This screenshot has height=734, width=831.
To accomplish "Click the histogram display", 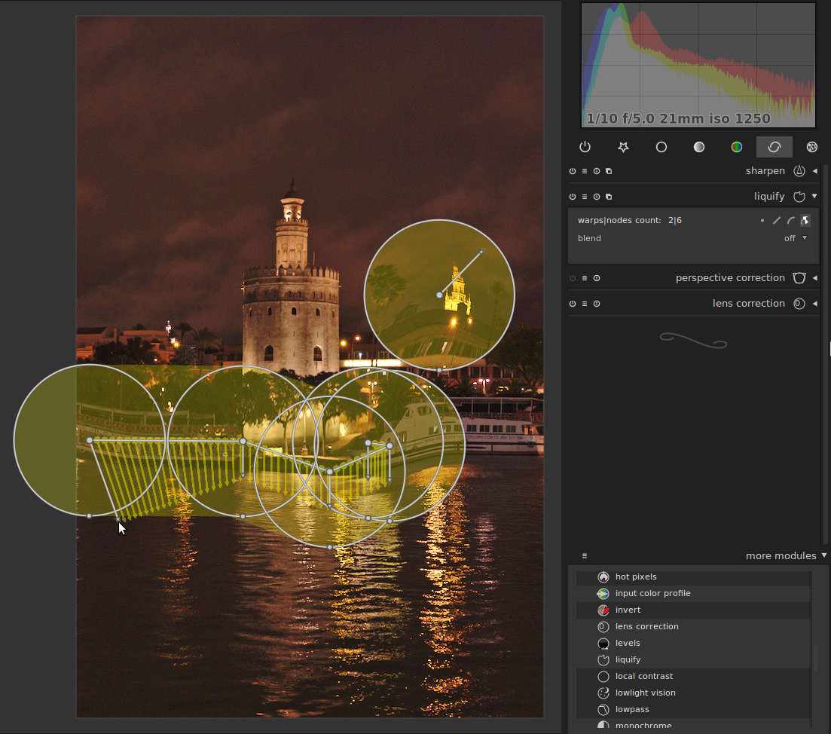I will pos(698,65).
